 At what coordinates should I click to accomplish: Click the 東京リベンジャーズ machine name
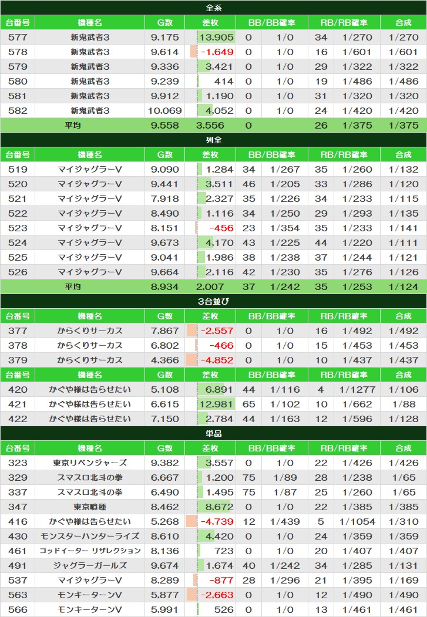tap(90, 463)
